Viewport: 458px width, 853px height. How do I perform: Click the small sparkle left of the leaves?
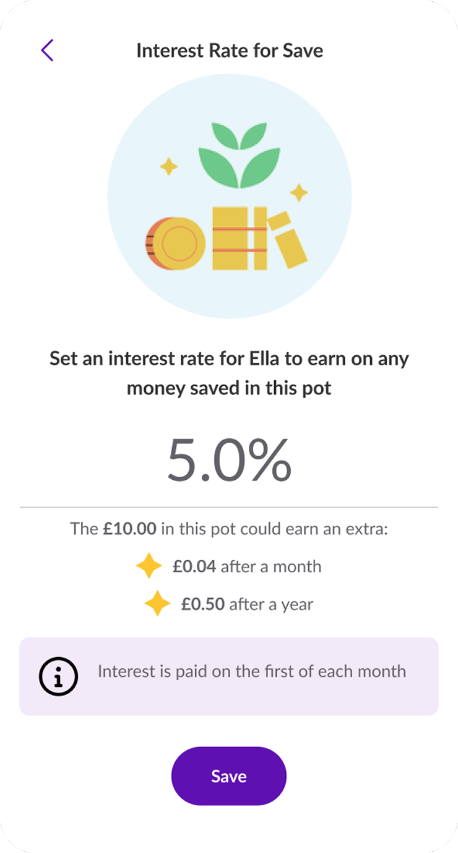(168, 167)
